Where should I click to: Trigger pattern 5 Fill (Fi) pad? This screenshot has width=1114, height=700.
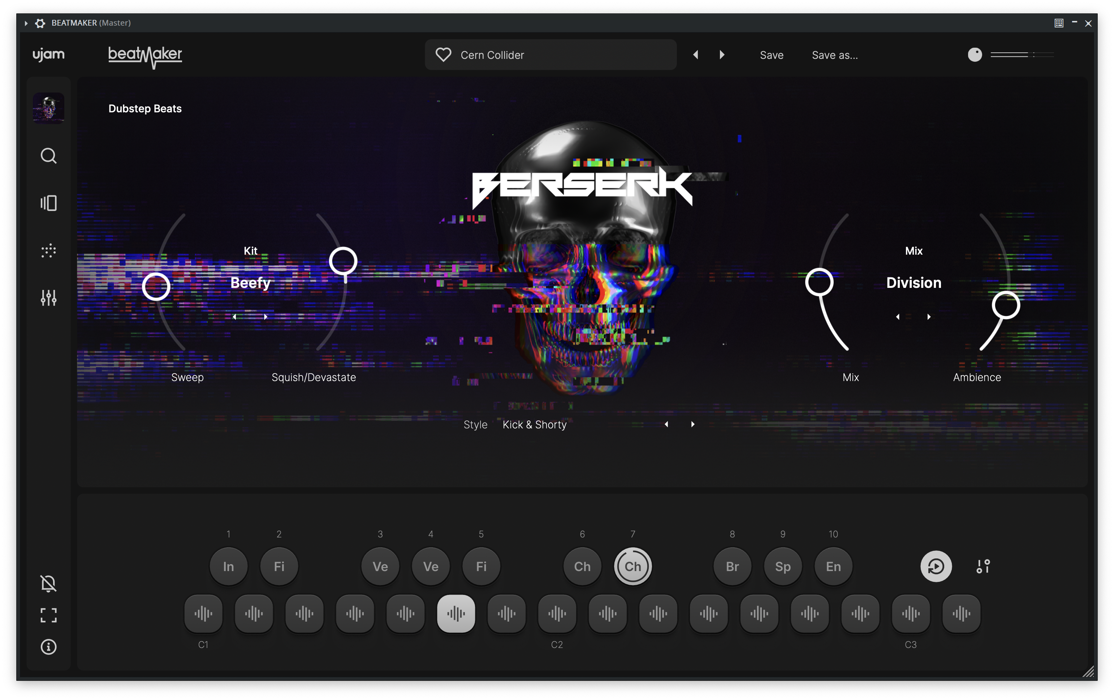[x=481, y=566]
